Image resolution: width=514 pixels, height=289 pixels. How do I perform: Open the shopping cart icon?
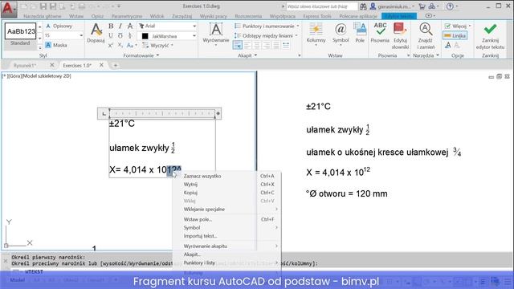coord(422,6)
